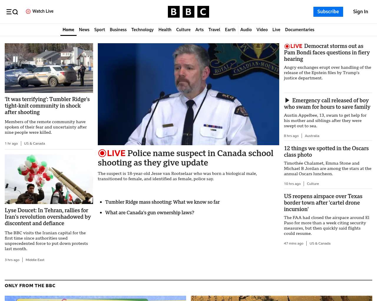The image size is (377, 301).
Task: Open the menu and search icon
Action: tap(12, 12)
